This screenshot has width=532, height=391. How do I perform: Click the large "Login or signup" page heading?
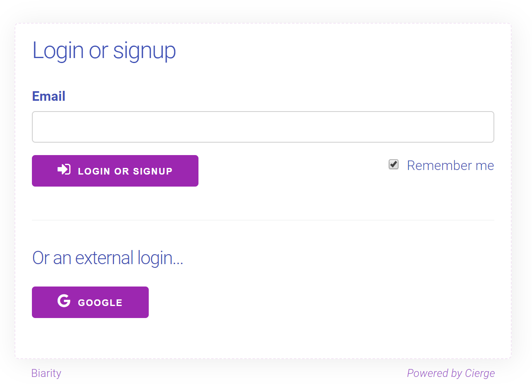coord(104,51)
